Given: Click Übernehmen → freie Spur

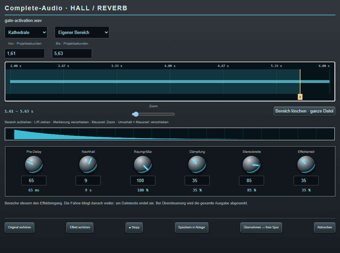Looking at the screenshot, I should point(261,227).
